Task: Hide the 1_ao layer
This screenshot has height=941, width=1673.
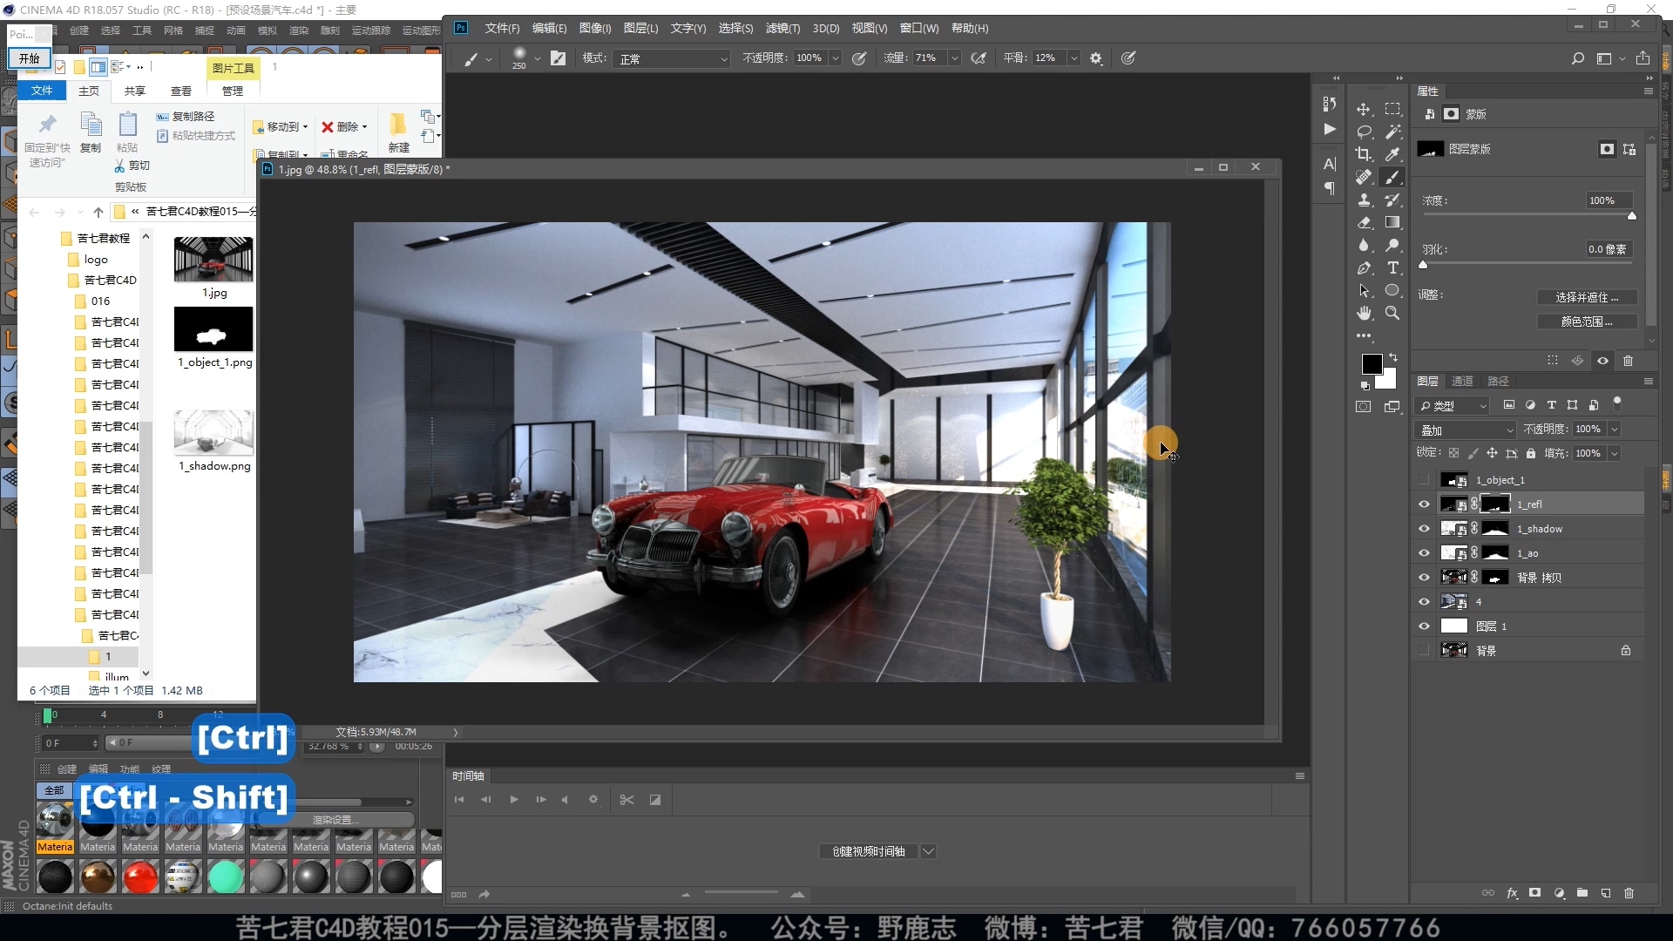Action: pos(1424,553)
